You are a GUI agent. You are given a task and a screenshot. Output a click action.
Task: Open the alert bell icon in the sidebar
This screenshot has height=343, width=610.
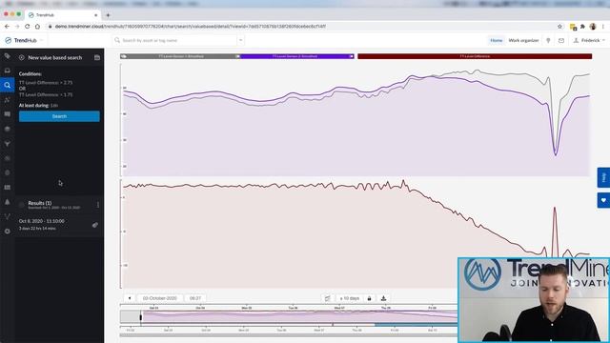(7, 202)
